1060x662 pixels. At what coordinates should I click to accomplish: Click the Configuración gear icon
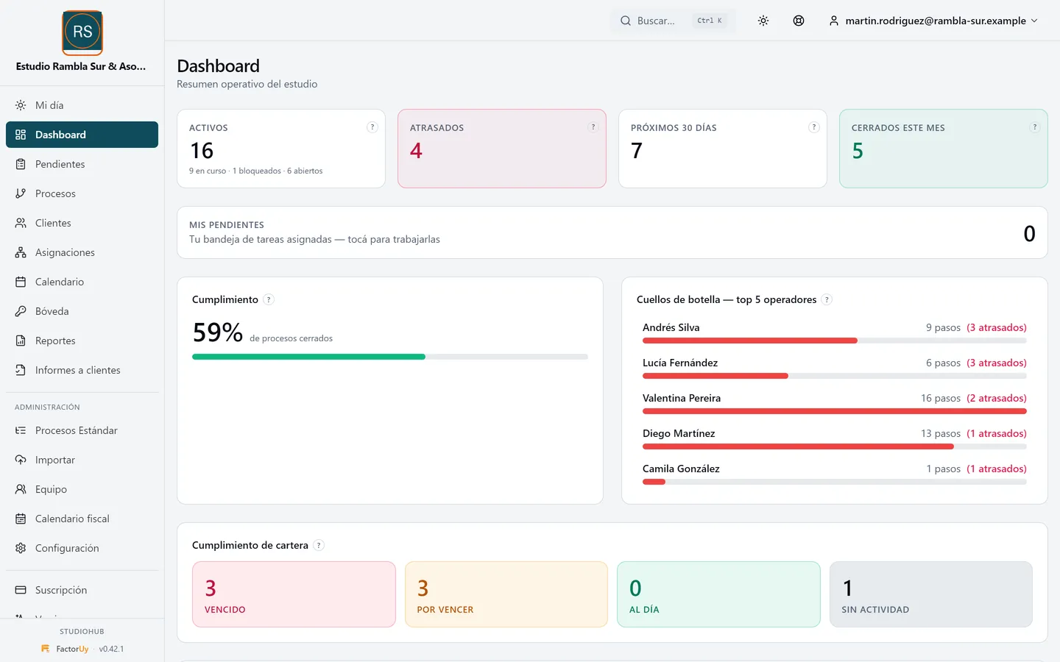[21, 548]
